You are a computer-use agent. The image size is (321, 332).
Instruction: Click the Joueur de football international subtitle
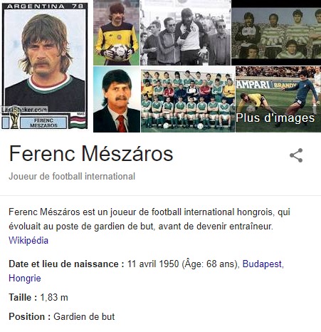pyautogui.click(x=72, y=177)
